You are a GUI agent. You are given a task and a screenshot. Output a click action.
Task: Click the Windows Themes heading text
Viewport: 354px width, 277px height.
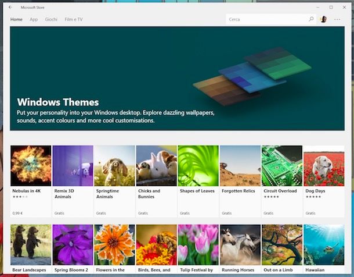point(58,102)
